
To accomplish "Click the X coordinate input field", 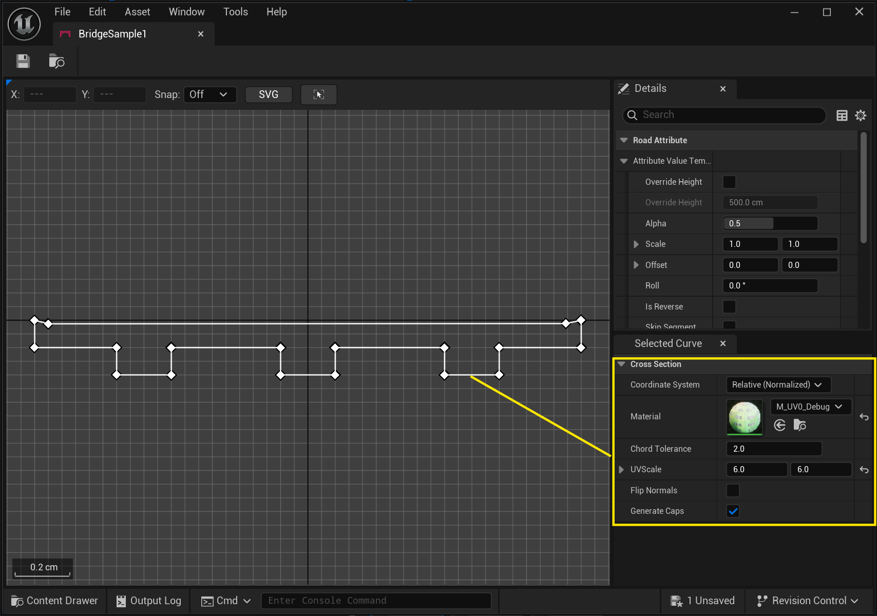I will (50, 94).
